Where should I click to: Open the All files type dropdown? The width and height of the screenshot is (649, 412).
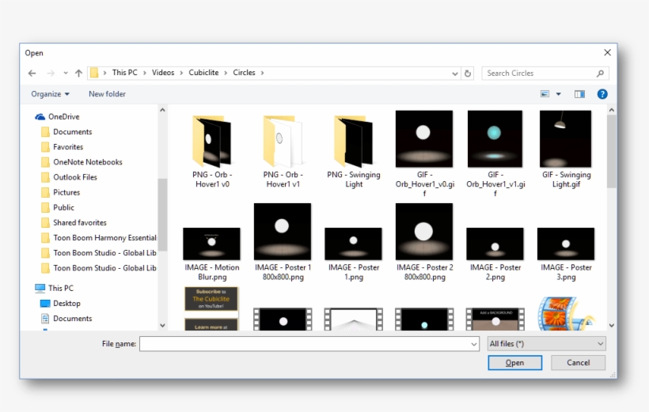pyautogui.click(x=547, y=344)
